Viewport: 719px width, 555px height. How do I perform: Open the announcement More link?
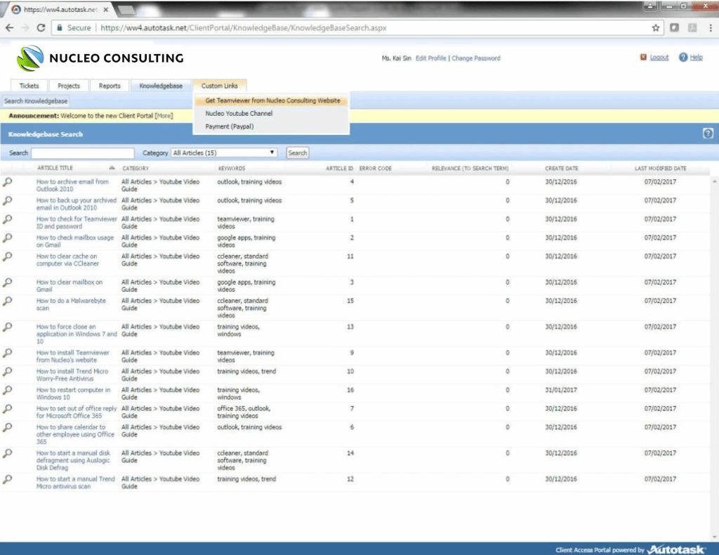tap(163, 115)
